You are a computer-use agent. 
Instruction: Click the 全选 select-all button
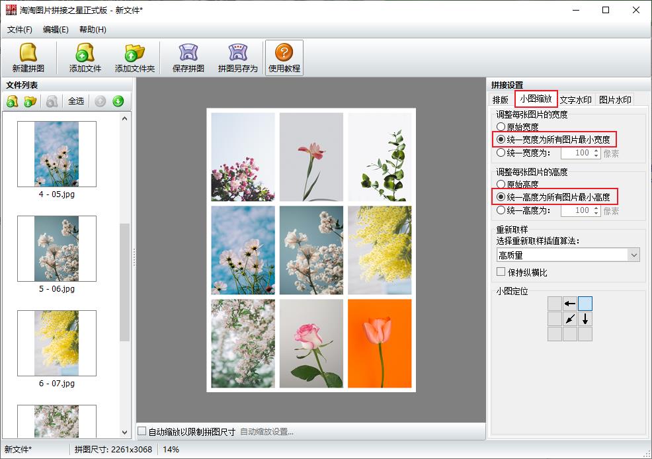tap(76, 101)
